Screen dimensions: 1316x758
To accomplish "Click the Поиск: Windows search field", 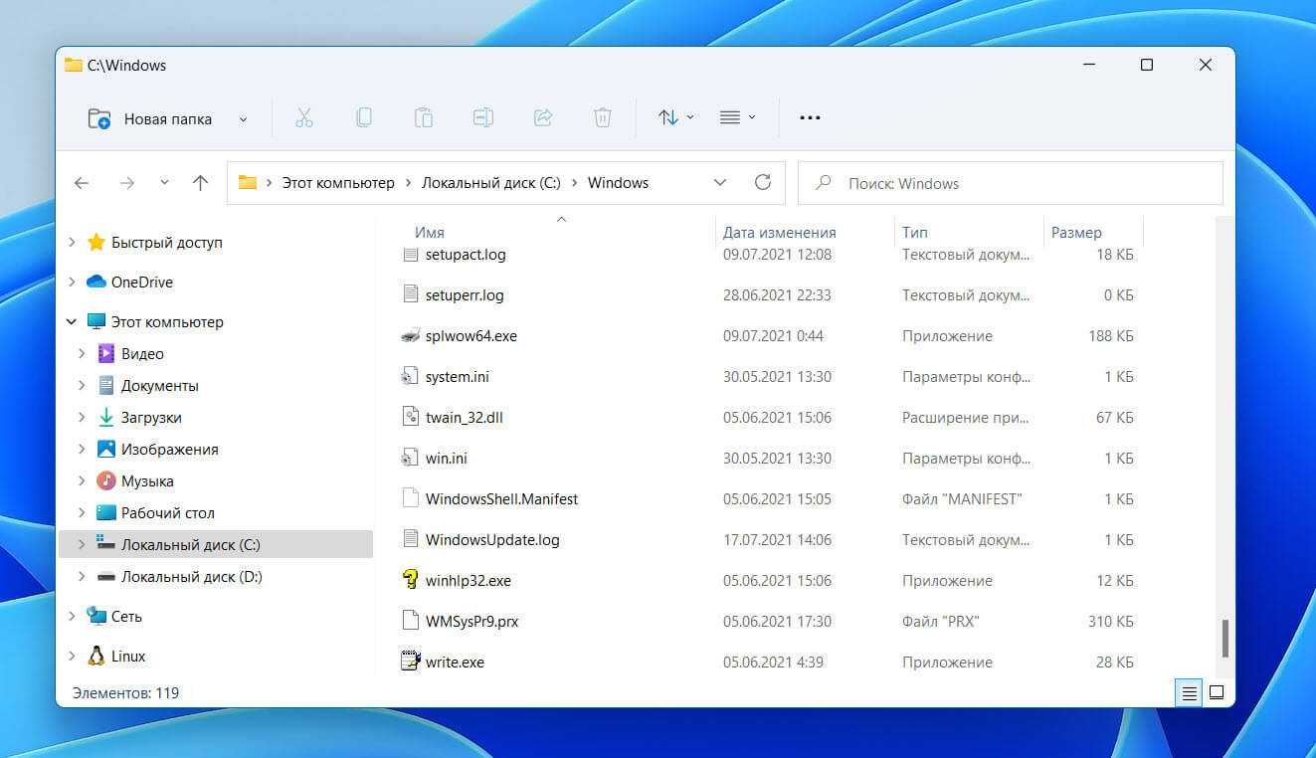I will point(1011,183).
